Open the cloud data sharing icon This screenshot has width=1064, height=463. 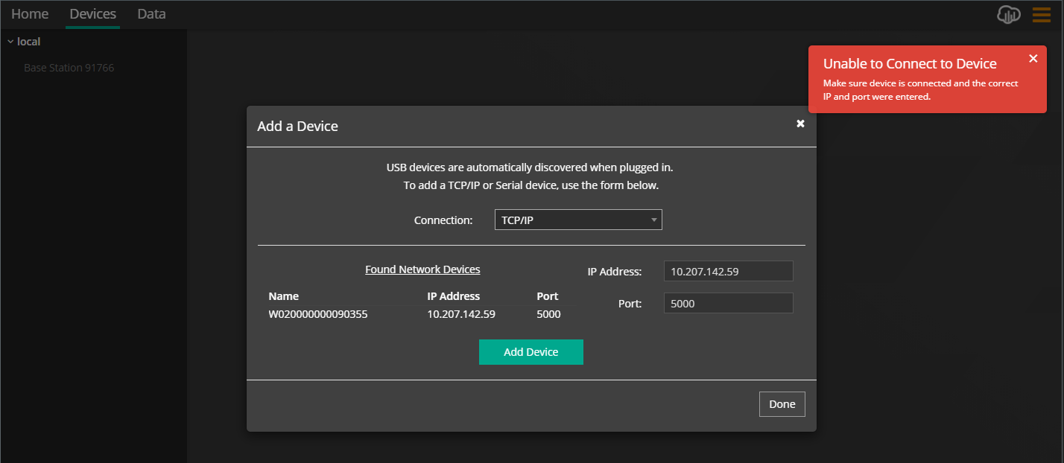coord(1008,14)
